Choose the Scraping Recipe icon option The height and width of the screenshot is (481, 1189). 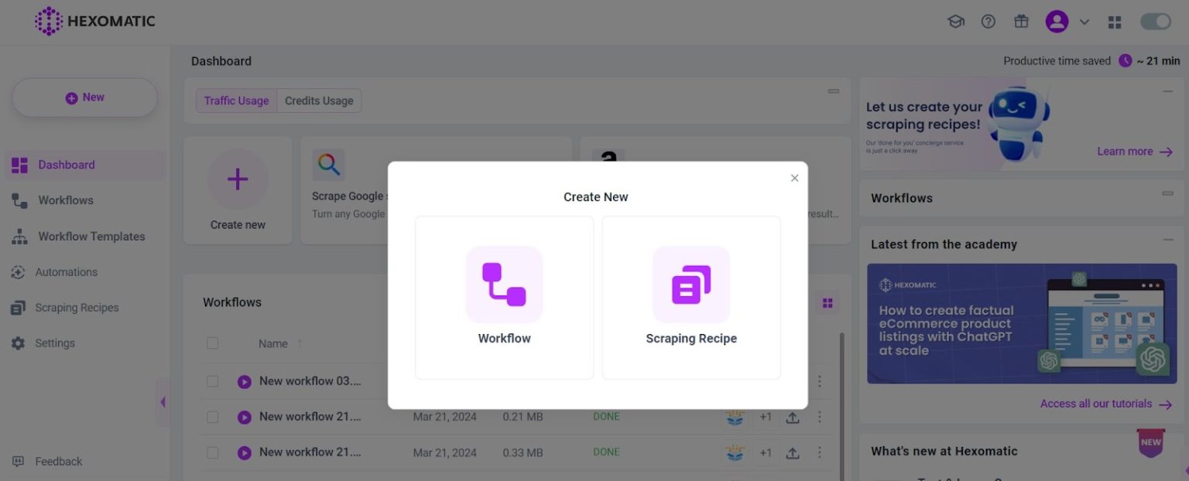[690, 285]
